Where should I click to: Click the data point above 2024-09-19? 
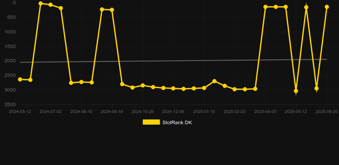(x=112, y=10)
